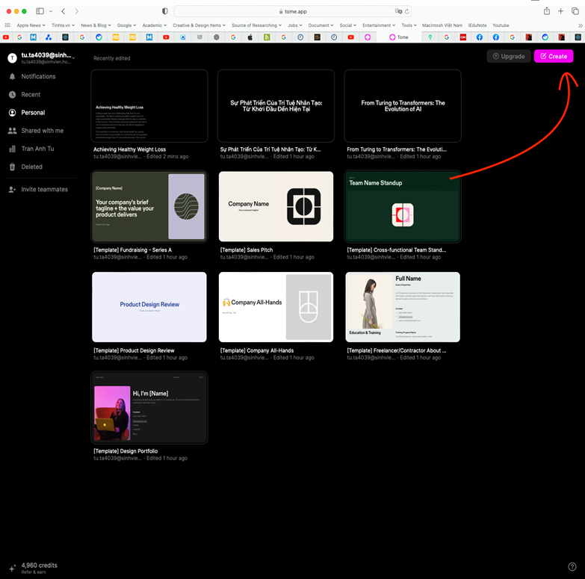This screenshot has height=579, width=585.
Task: Click the Invite teammates person icon
Action: 12,190
